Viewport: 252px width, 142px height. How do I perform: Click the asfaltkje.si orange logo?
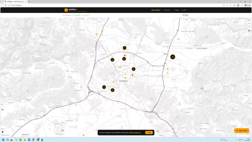point(66,10)
